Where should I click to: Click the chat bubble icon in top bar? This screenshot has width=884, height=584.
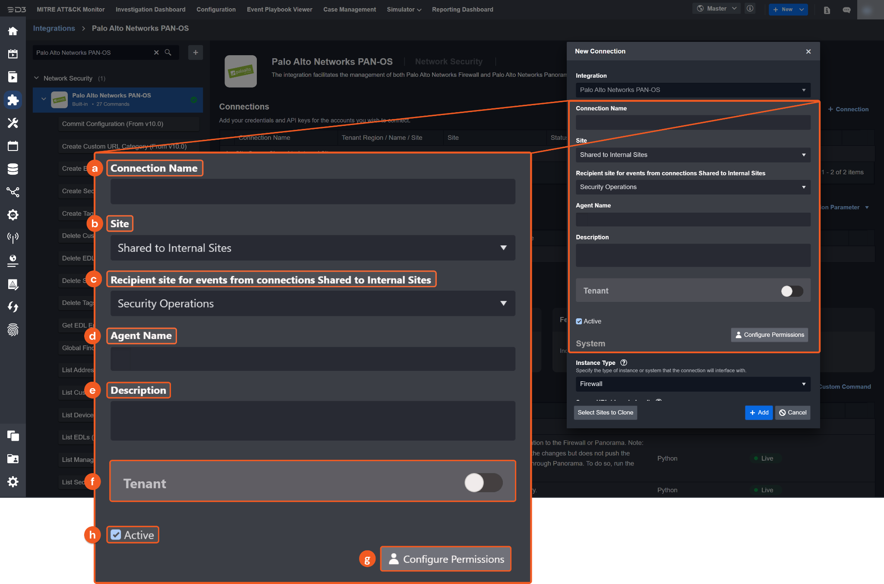pyautogui.click(x=846, y=10)
